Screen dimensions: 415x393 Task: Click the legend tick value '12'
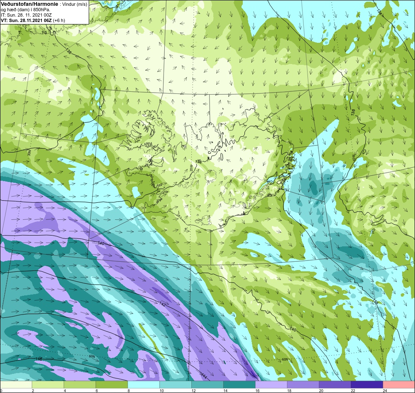point(193,391)
